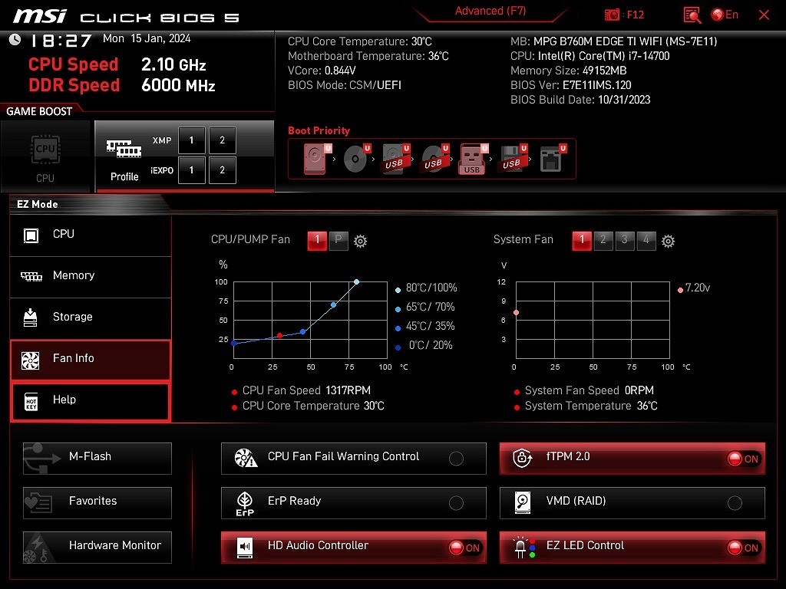786x589 pixels.
Task: Click the VMD RAID drive icon
Action: (522, 502)
